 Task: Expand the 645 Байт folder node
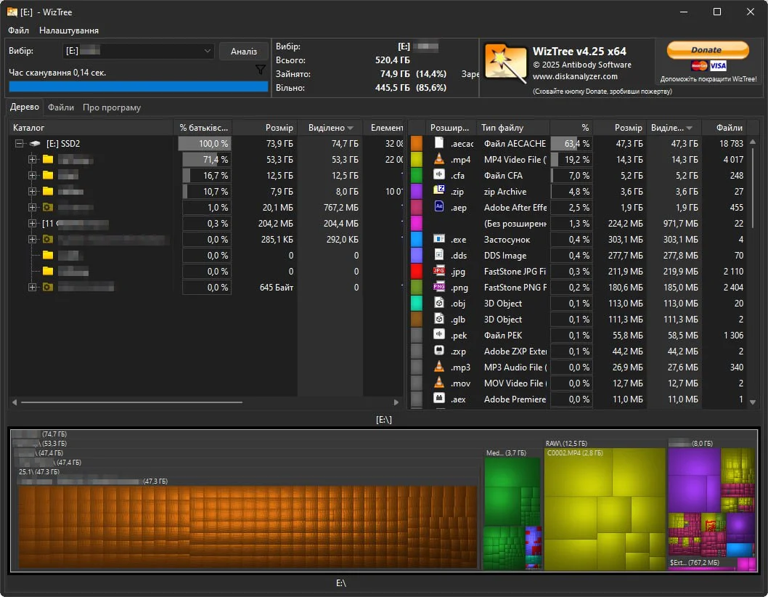[33, 287]
